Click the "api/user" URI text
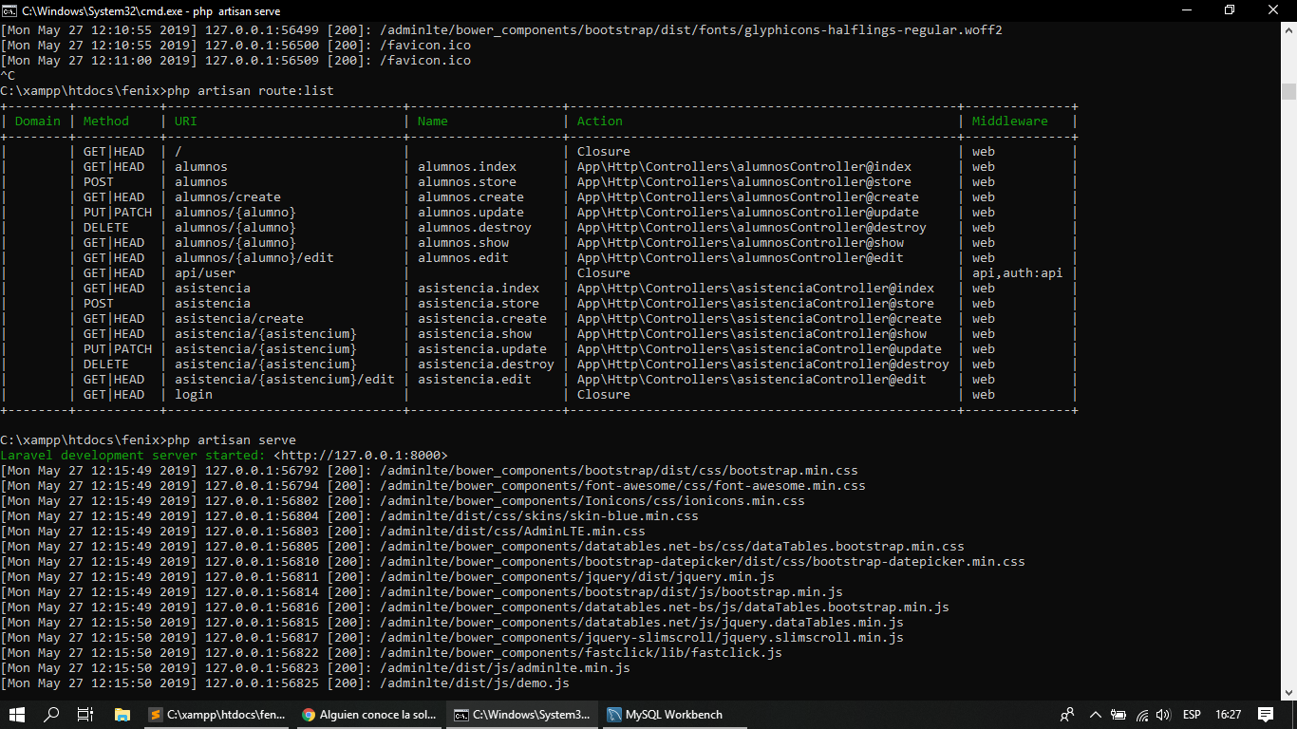 (205, 272)
